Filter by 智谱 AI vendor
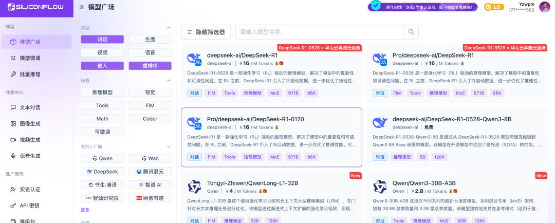The height and width of the screenshot is (223, 555). [x=150, y=185]
